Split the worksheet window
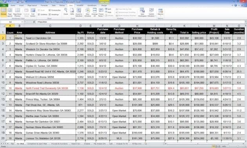Image resolution: width=247 pixels, height=148 pixels. tap(108, 9)
